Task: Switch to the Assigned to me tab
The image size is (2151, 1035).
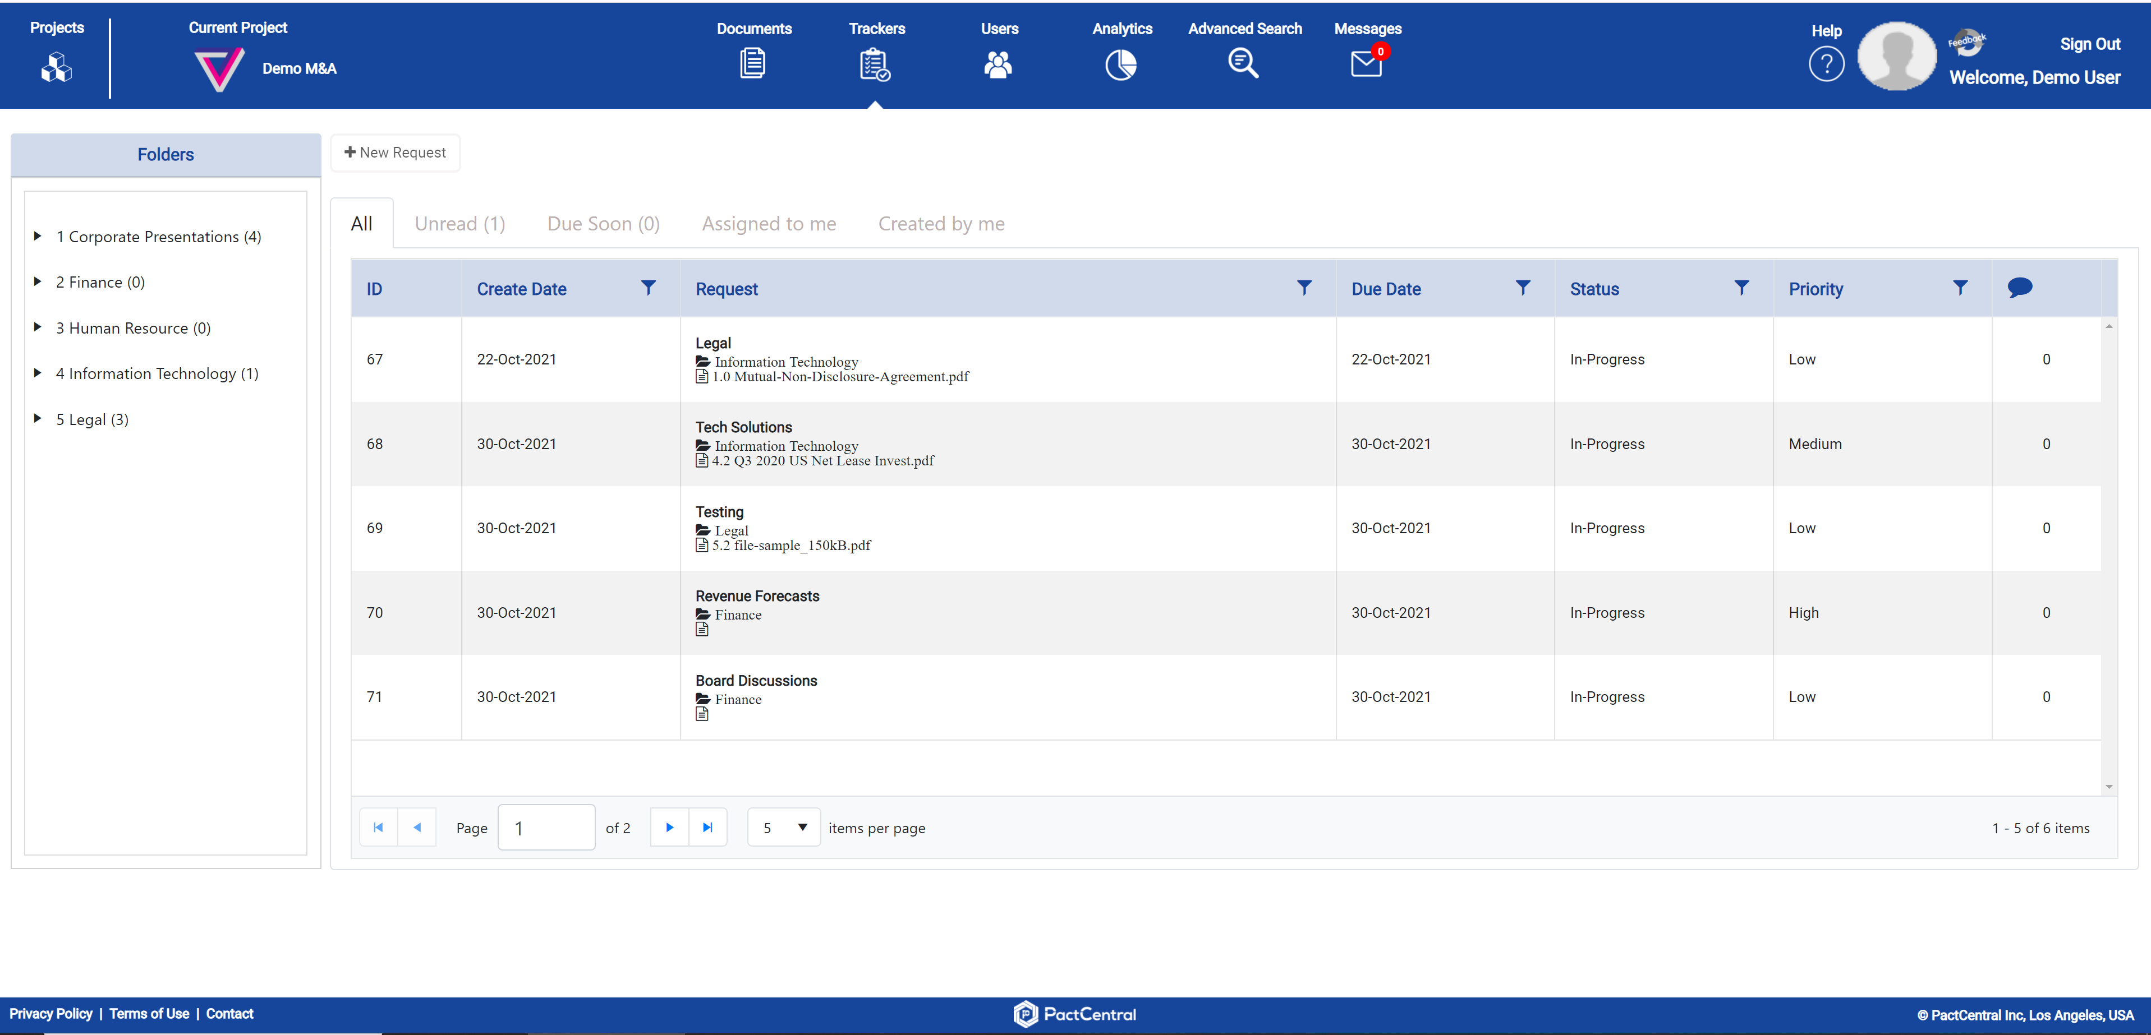Action: coord(768,224)
